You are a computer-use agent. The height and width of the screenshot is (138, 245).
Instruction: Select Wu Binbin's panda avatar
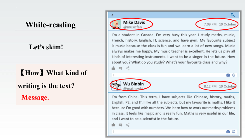(116, 86)
